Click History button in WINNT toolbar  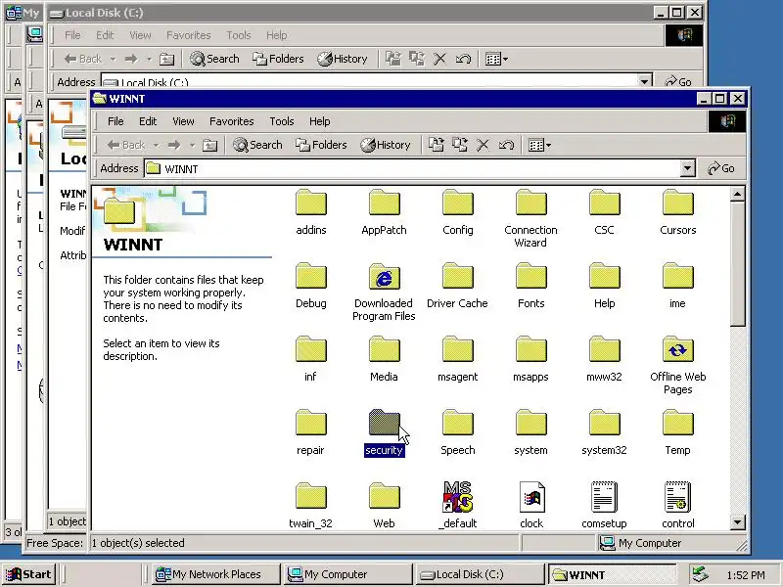click(x=386, y=145)
